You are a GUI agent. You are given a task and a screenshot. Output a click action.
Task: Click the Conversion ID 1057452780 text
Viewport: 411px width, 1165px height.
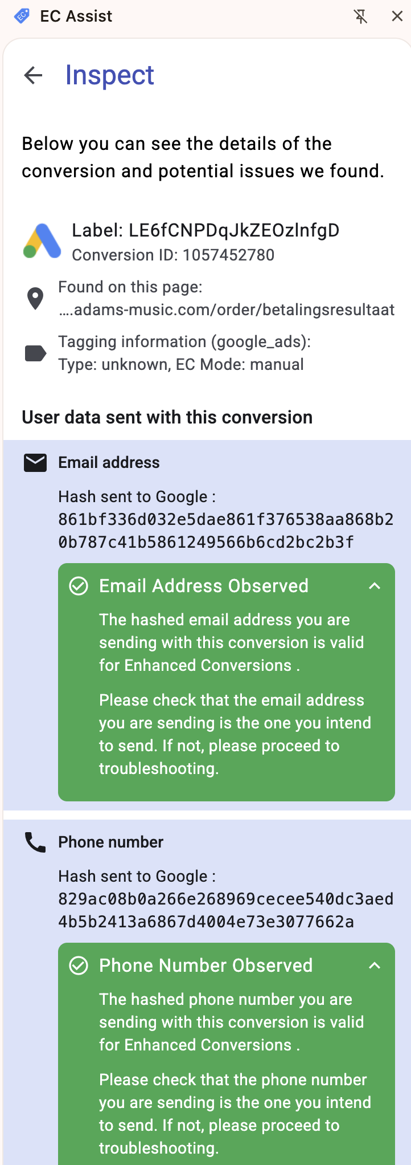[x=173, y=255]
